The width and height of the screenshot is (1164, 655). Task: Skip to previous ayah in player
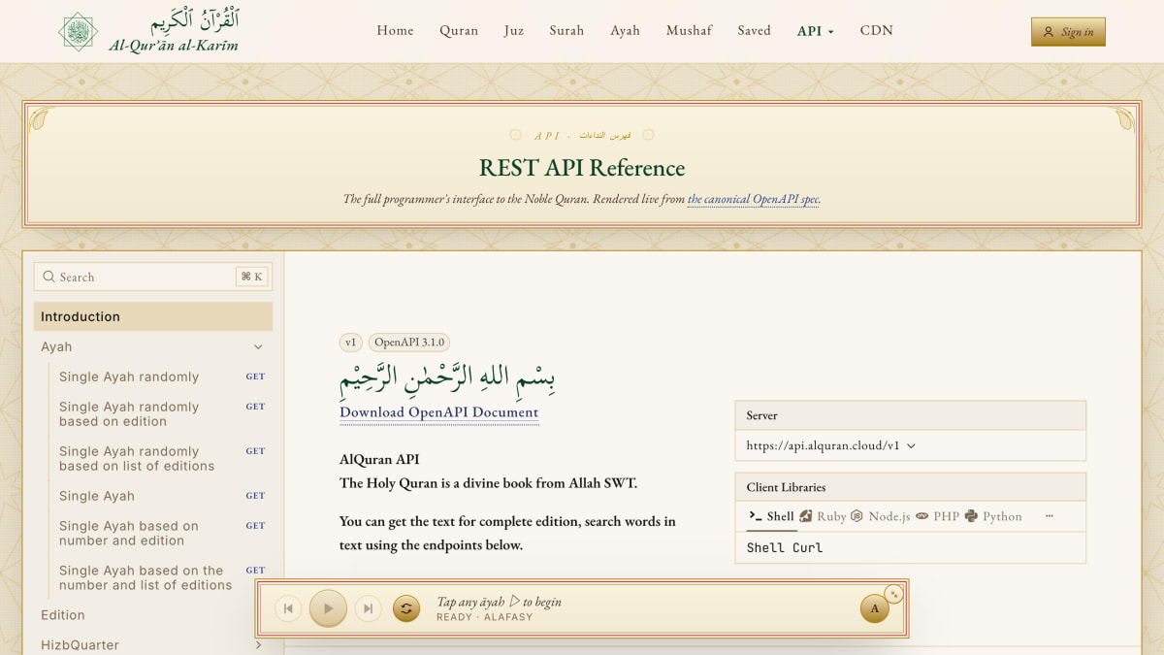[288, 608]
